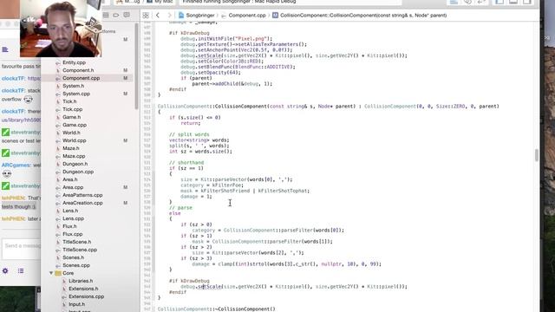This screenshot has height=312, width=555.
Task: Click the 'damage = 1;' line in the editor
Action: [x=196, y=197]
